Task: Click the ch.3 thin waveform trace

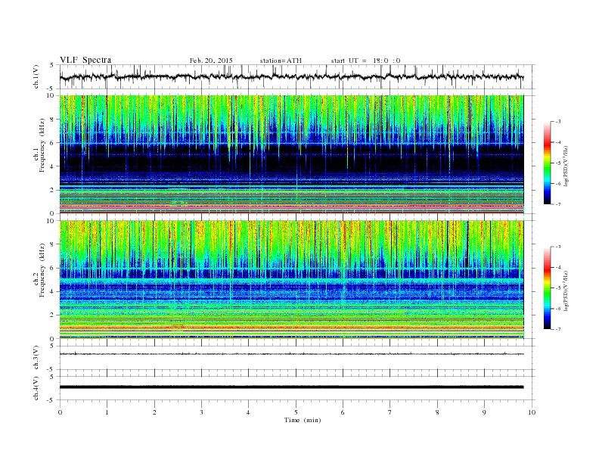Action: [x=292, y=354]
